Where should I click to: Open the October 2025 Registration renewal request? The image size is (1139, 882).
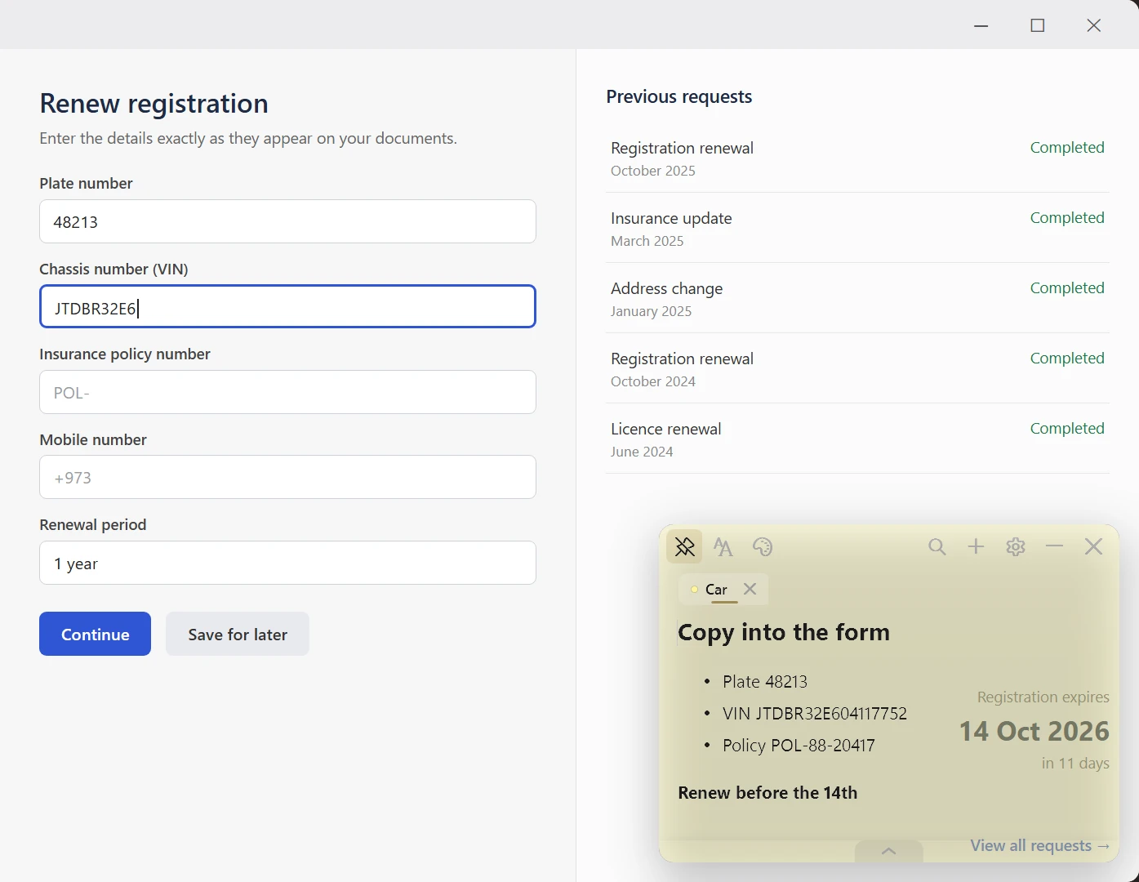[x=857, y=158]
